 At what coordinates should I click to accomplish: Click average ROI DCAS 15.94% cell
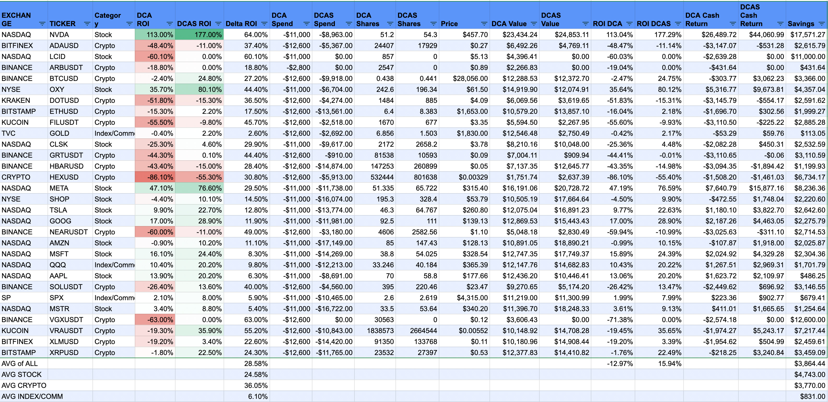coord(659,363)
